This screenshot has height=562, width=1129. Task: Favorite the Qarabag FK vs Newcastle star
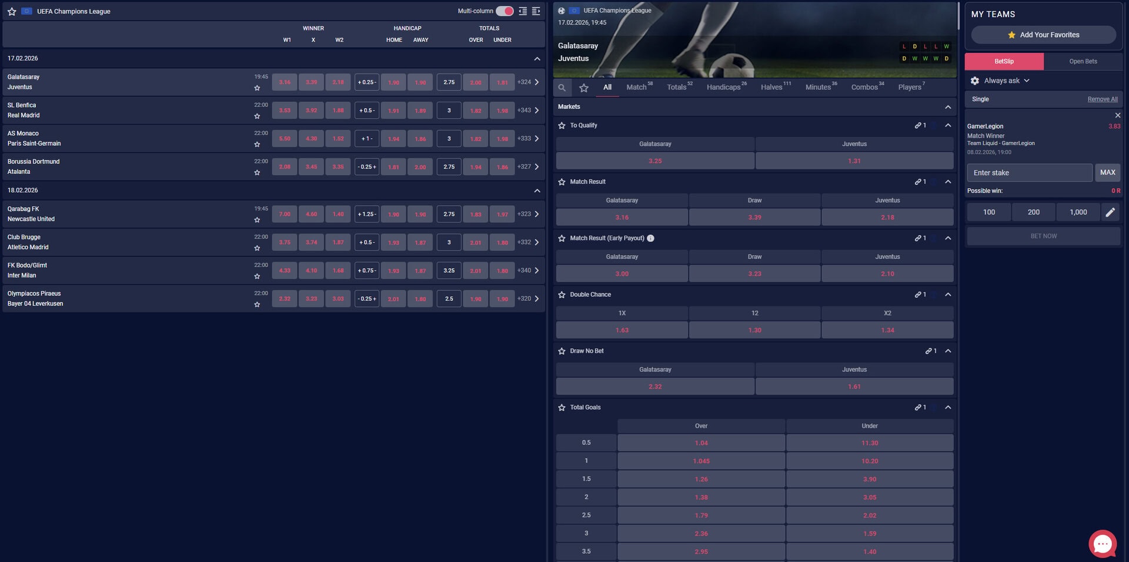click(257, 220)
